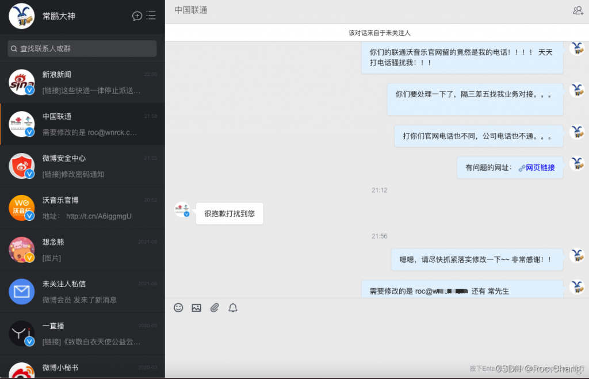
Task: Open the 一直播 conversation
Action: pos(82,334)
